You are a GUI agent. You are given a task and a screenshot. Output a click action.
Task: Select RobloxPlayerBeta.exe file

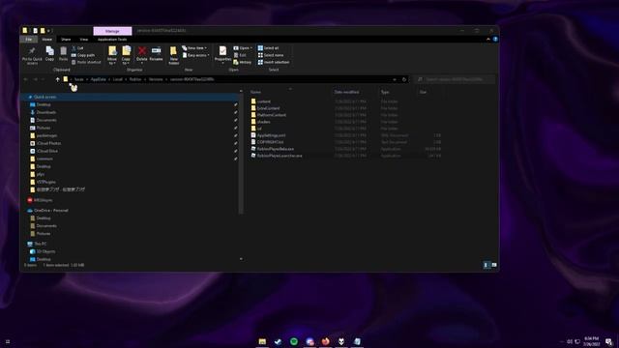tap(275, 149)
